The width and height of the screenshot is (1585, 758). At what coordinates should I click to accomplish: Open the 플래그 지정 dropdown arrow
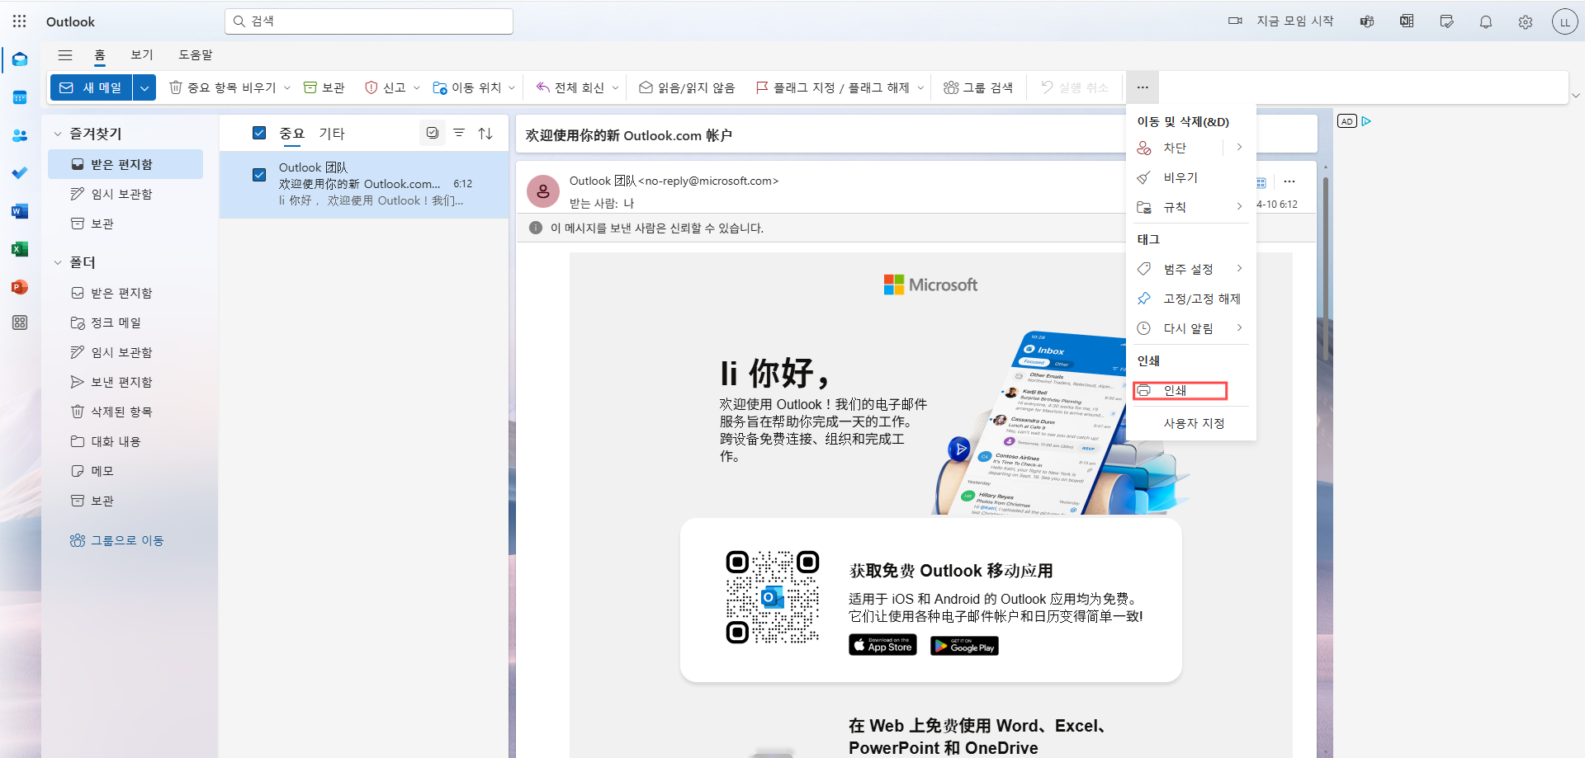click(x=922, y=87)
